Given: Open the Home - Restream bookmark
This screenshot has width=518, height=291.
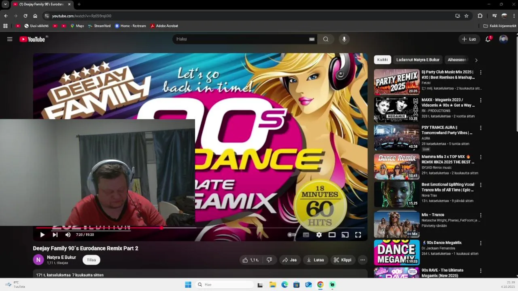Looking at the screenshot, I should point(130,26).
